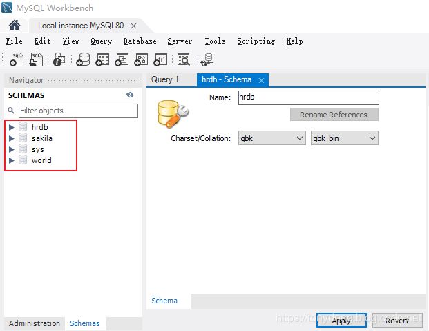Close the Local instance MySQL80 tab
Viewport: 429px width, 331px height.
point(133,26)
